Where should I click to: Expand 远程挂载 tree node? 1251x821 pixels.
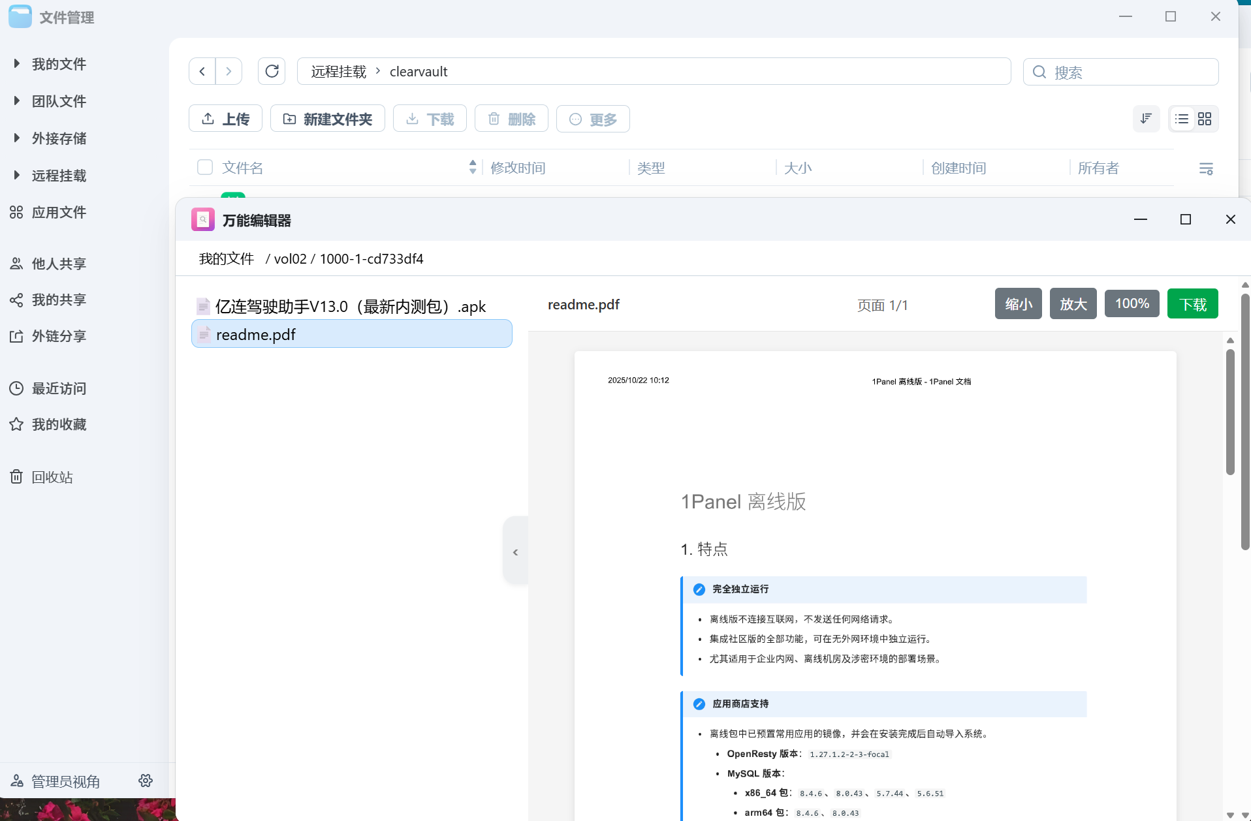click(17, 176)
